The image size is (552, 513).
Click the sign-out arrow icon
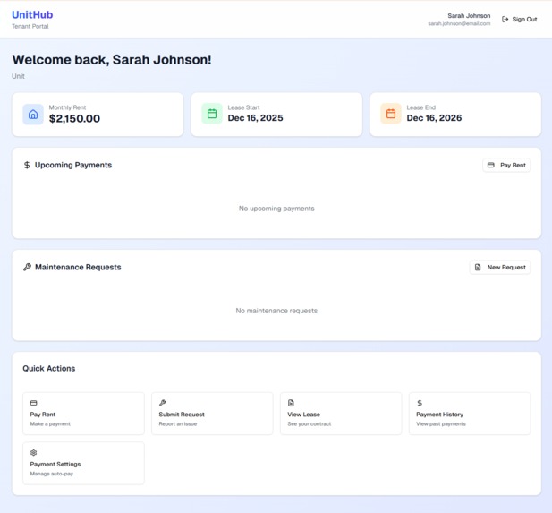(505, 20)
